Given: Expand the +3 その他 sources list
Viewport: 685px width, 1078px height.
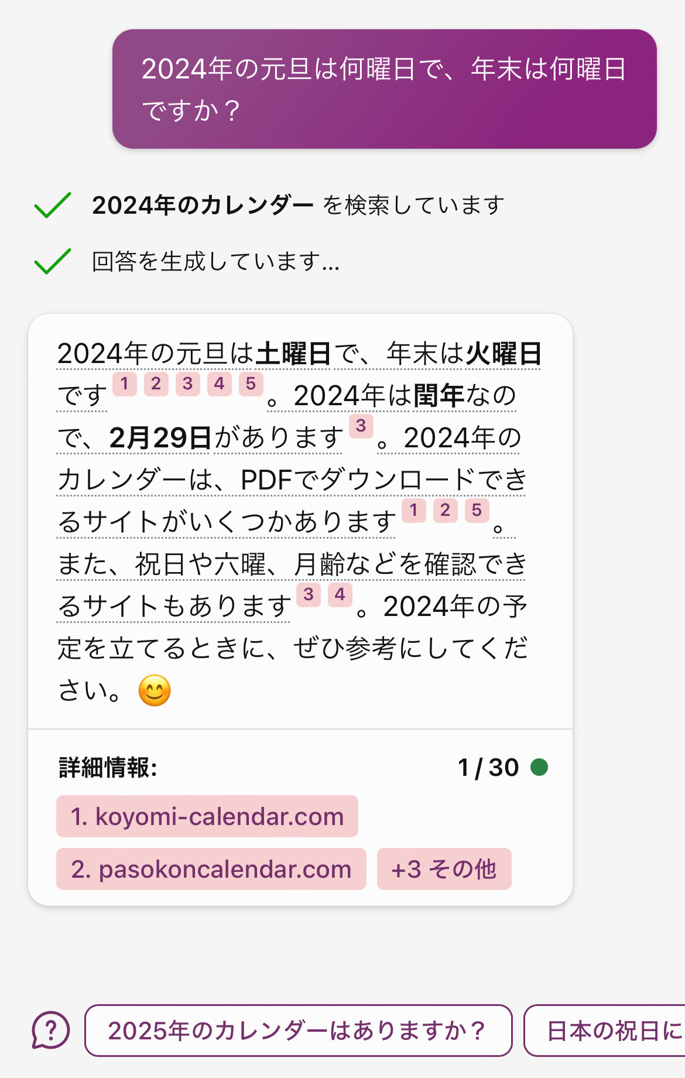Looking at the screenshot, I should (x=444, y=869).
